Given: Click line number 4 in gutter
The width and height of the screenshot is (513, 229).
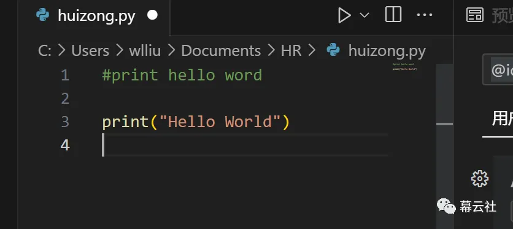Looking at the screenshot, I should 65,145.
